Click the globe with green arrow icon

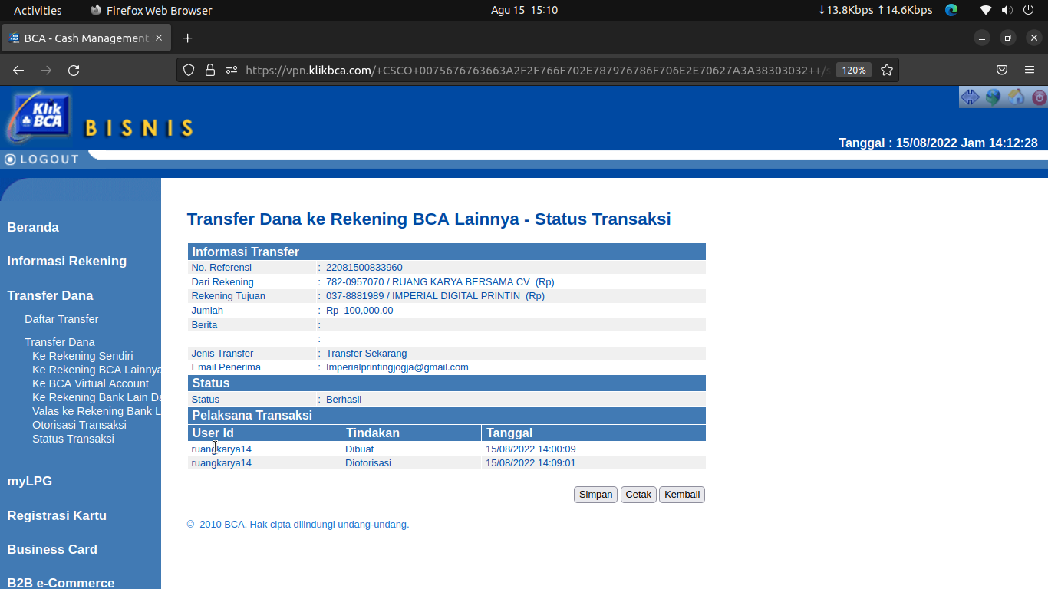(994, 97)
